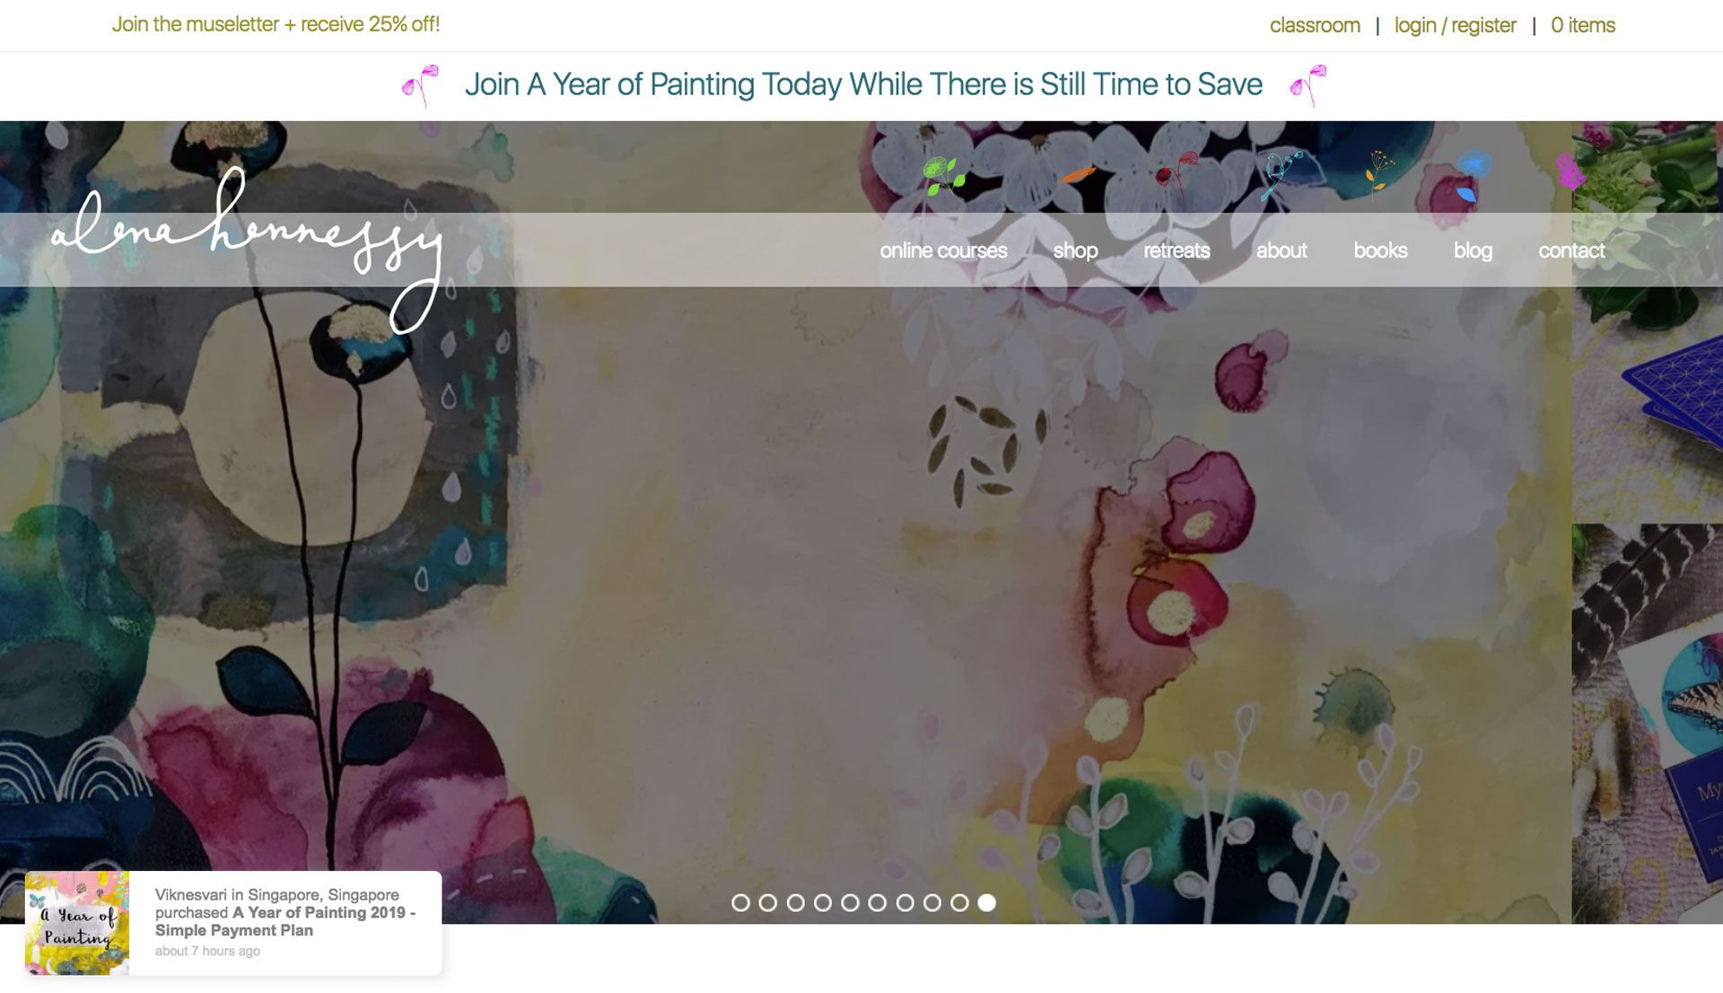Click the teal bird icon above about
The width and height of the screenshot is (1723, 993).
pyautogui.click(x=1281, y=175)
